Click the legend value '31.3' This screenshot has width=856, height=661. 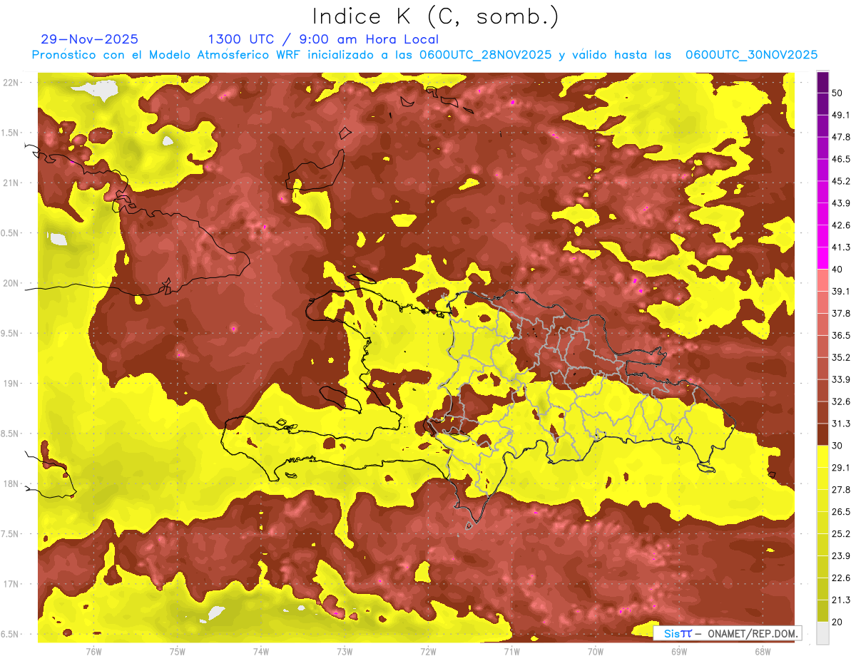[841, 424]
